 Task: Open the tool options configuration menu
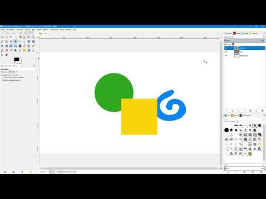pyautogui.click(x=34, y=66)
